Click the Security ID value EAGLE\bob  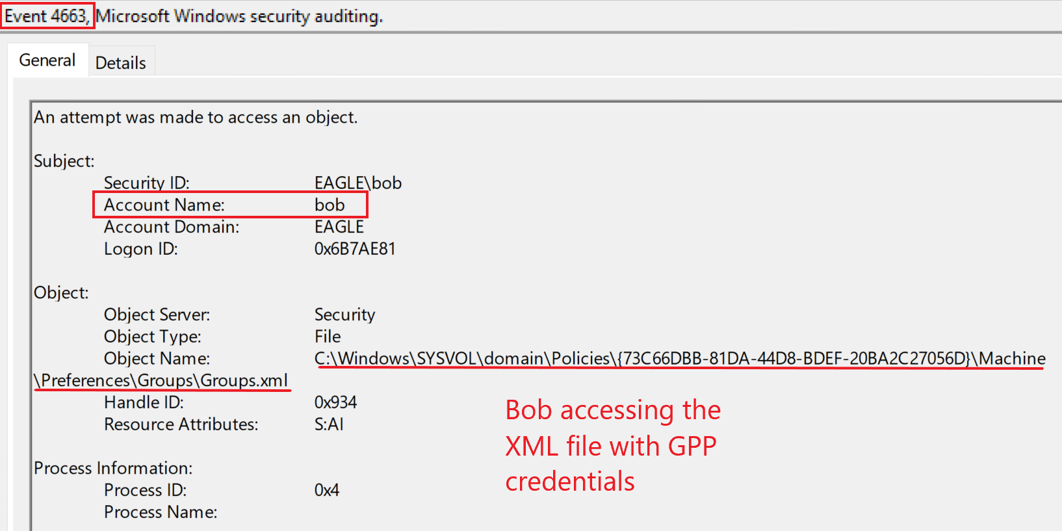click(358, 183)
